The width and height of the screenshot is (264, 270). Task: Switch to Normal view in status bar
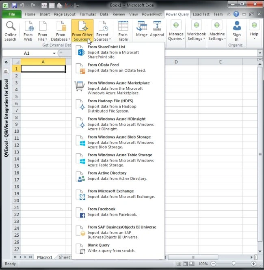(179, 264)
